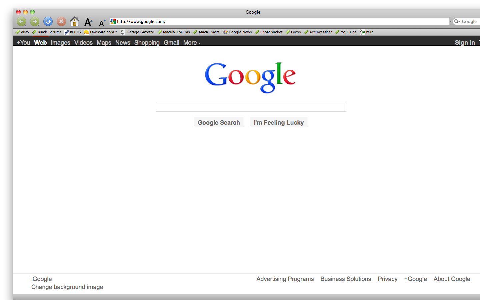Switch to Videos in the Google bar

point(83,42)
